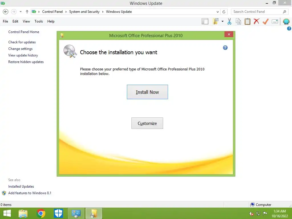Launch File Explorer from the taskbar
This screenshot has height=219, width=292.
(23, 213)
